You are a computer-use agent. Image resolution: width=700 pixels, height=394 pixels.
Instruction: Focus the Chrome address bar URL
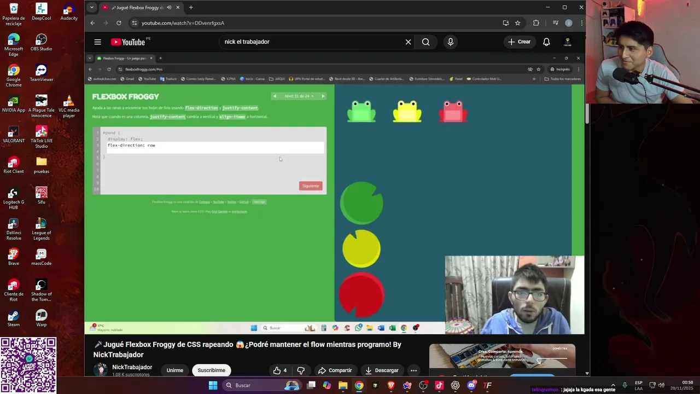click(183, 23)
